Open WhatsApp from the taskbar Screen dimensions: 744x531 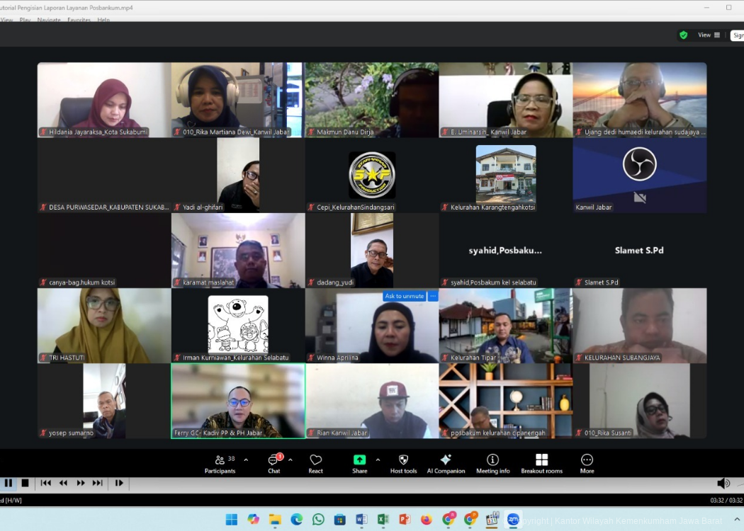click(x=318, y=520)
